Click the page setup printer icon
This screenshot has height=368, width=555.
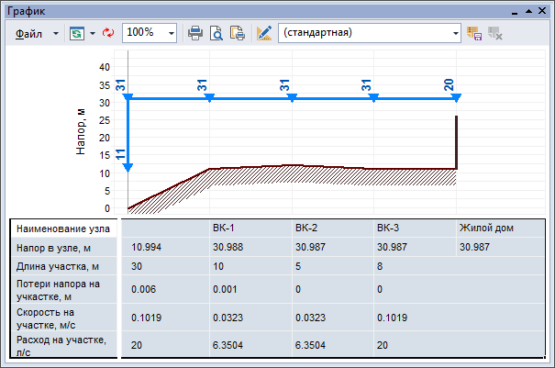(238, 32)
